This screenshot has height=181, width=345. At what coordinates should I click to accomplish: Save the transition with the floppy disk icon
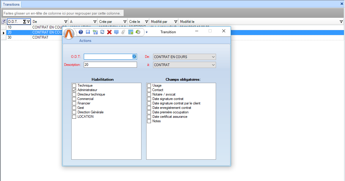pos(88,32)
